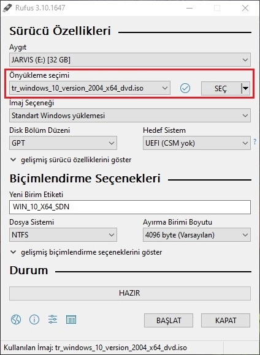Click the BAŞLAT button
Viewport: 260px width, 355px height.
pos(169,320)
